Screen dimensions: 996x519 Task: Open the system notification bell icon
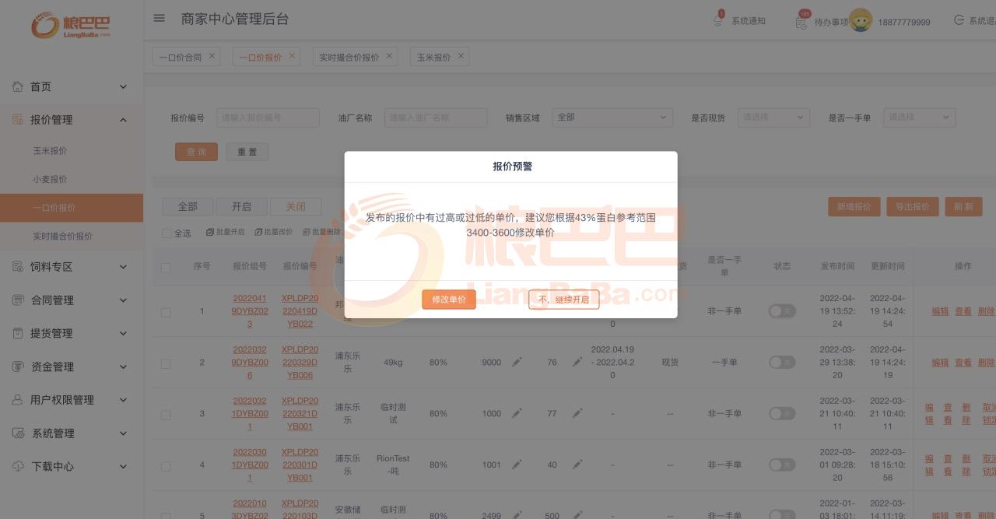tap(717, 21)
